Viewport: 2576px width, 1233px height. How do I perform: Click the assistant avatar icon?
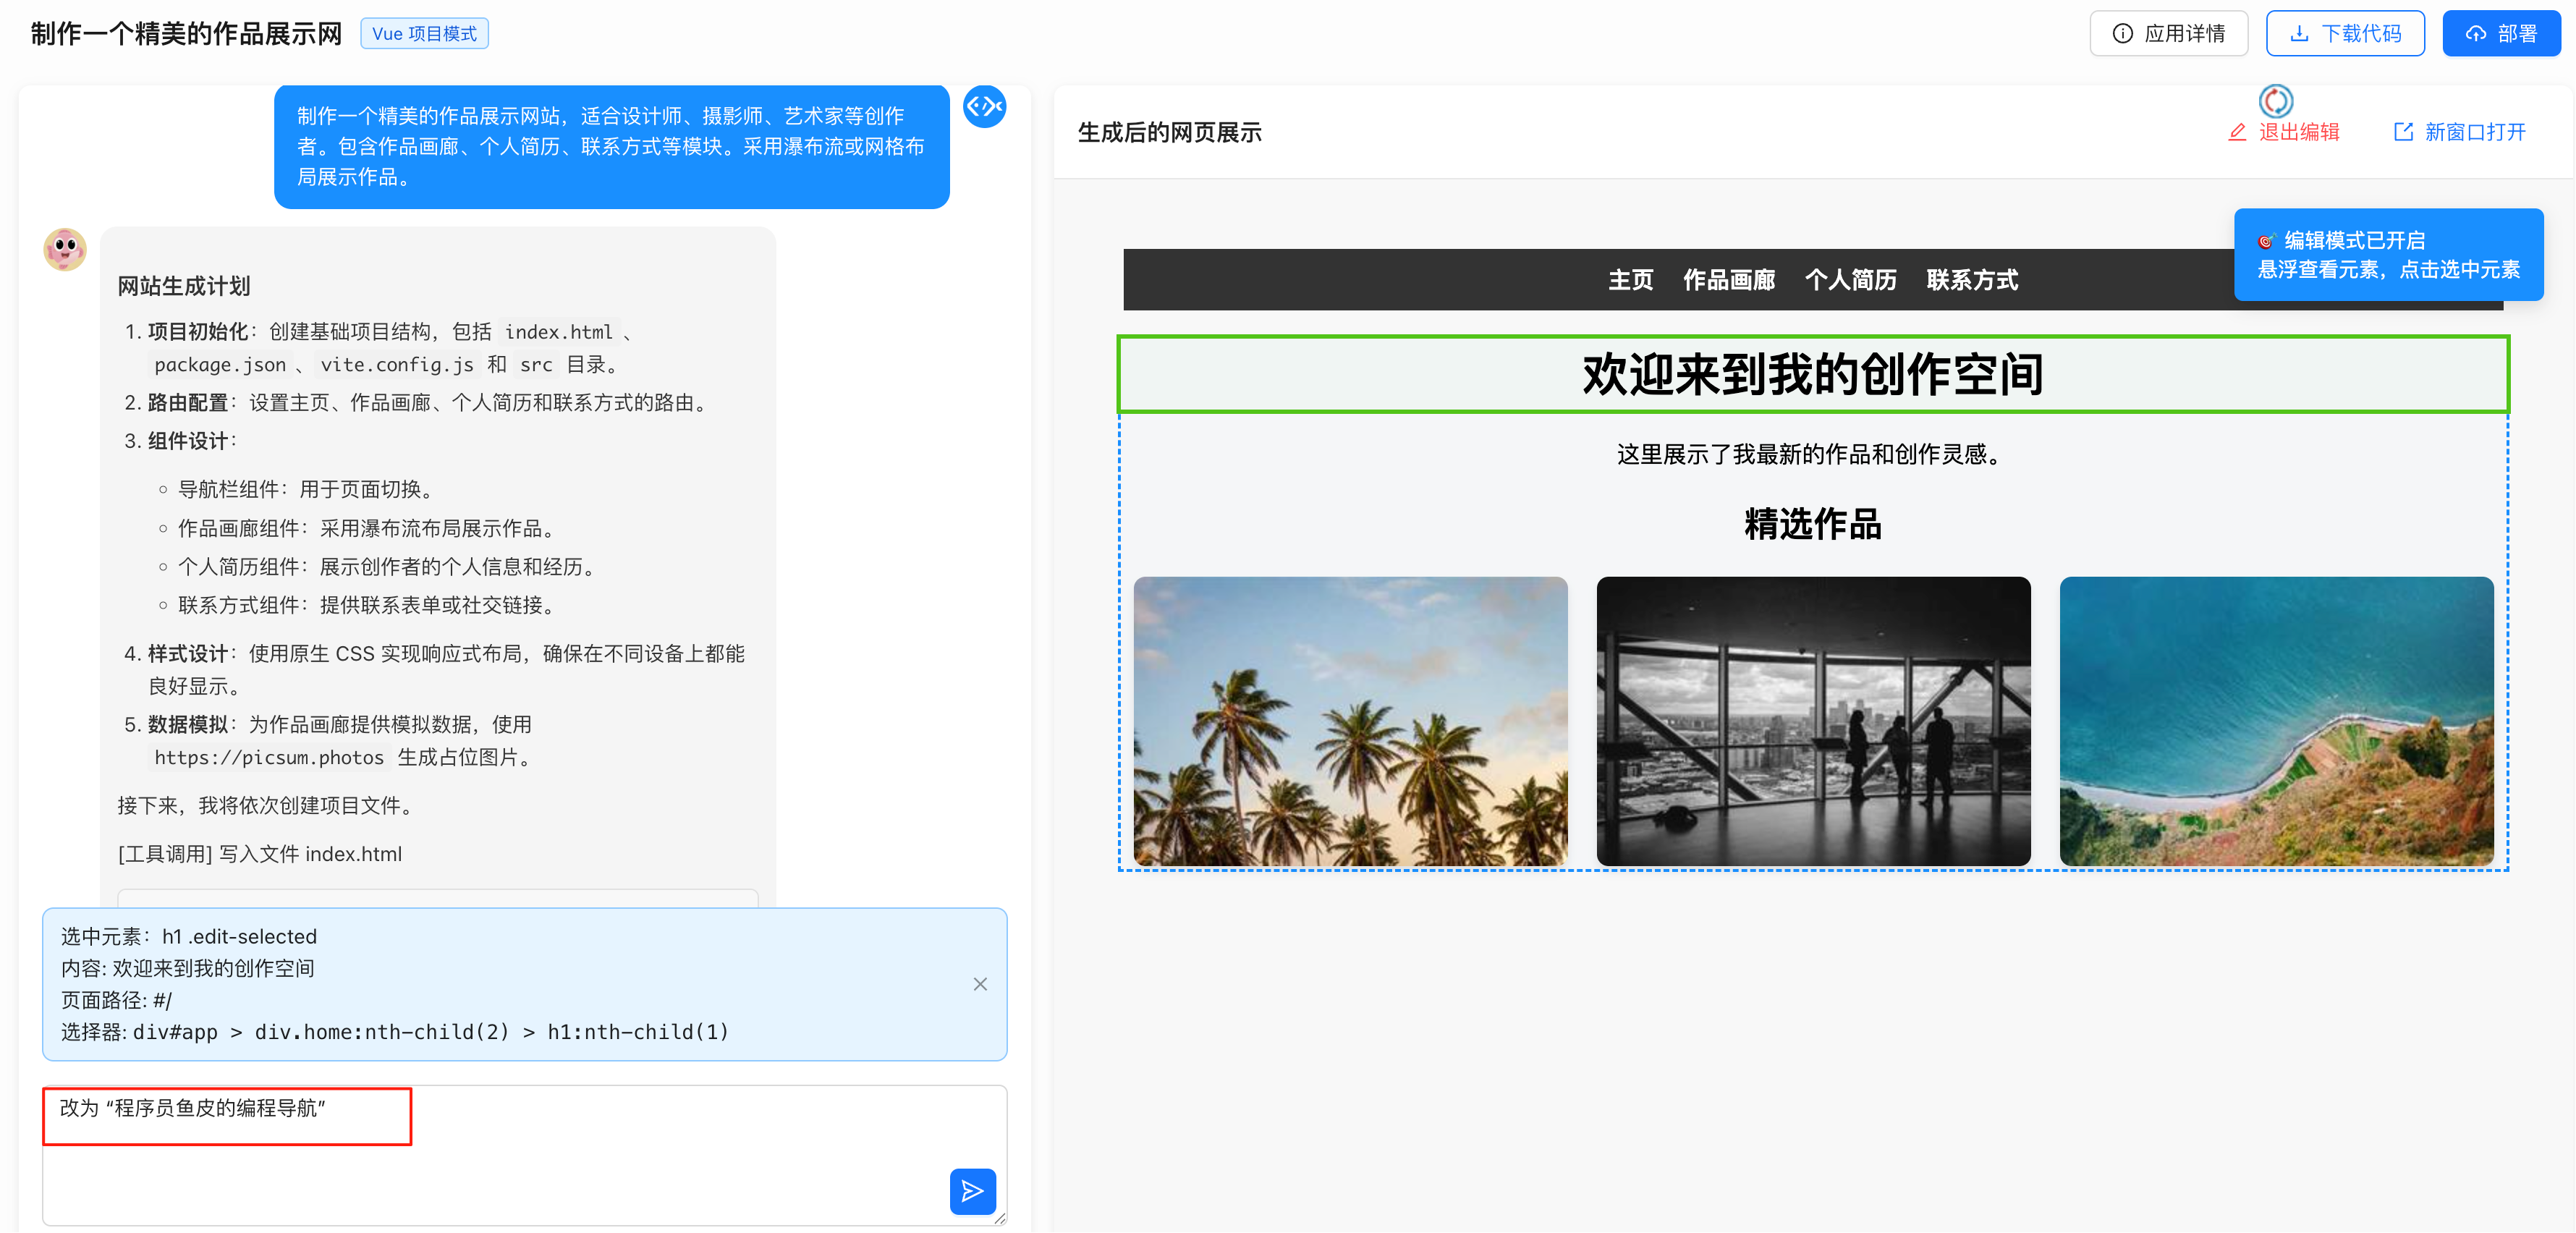[65, 250]
